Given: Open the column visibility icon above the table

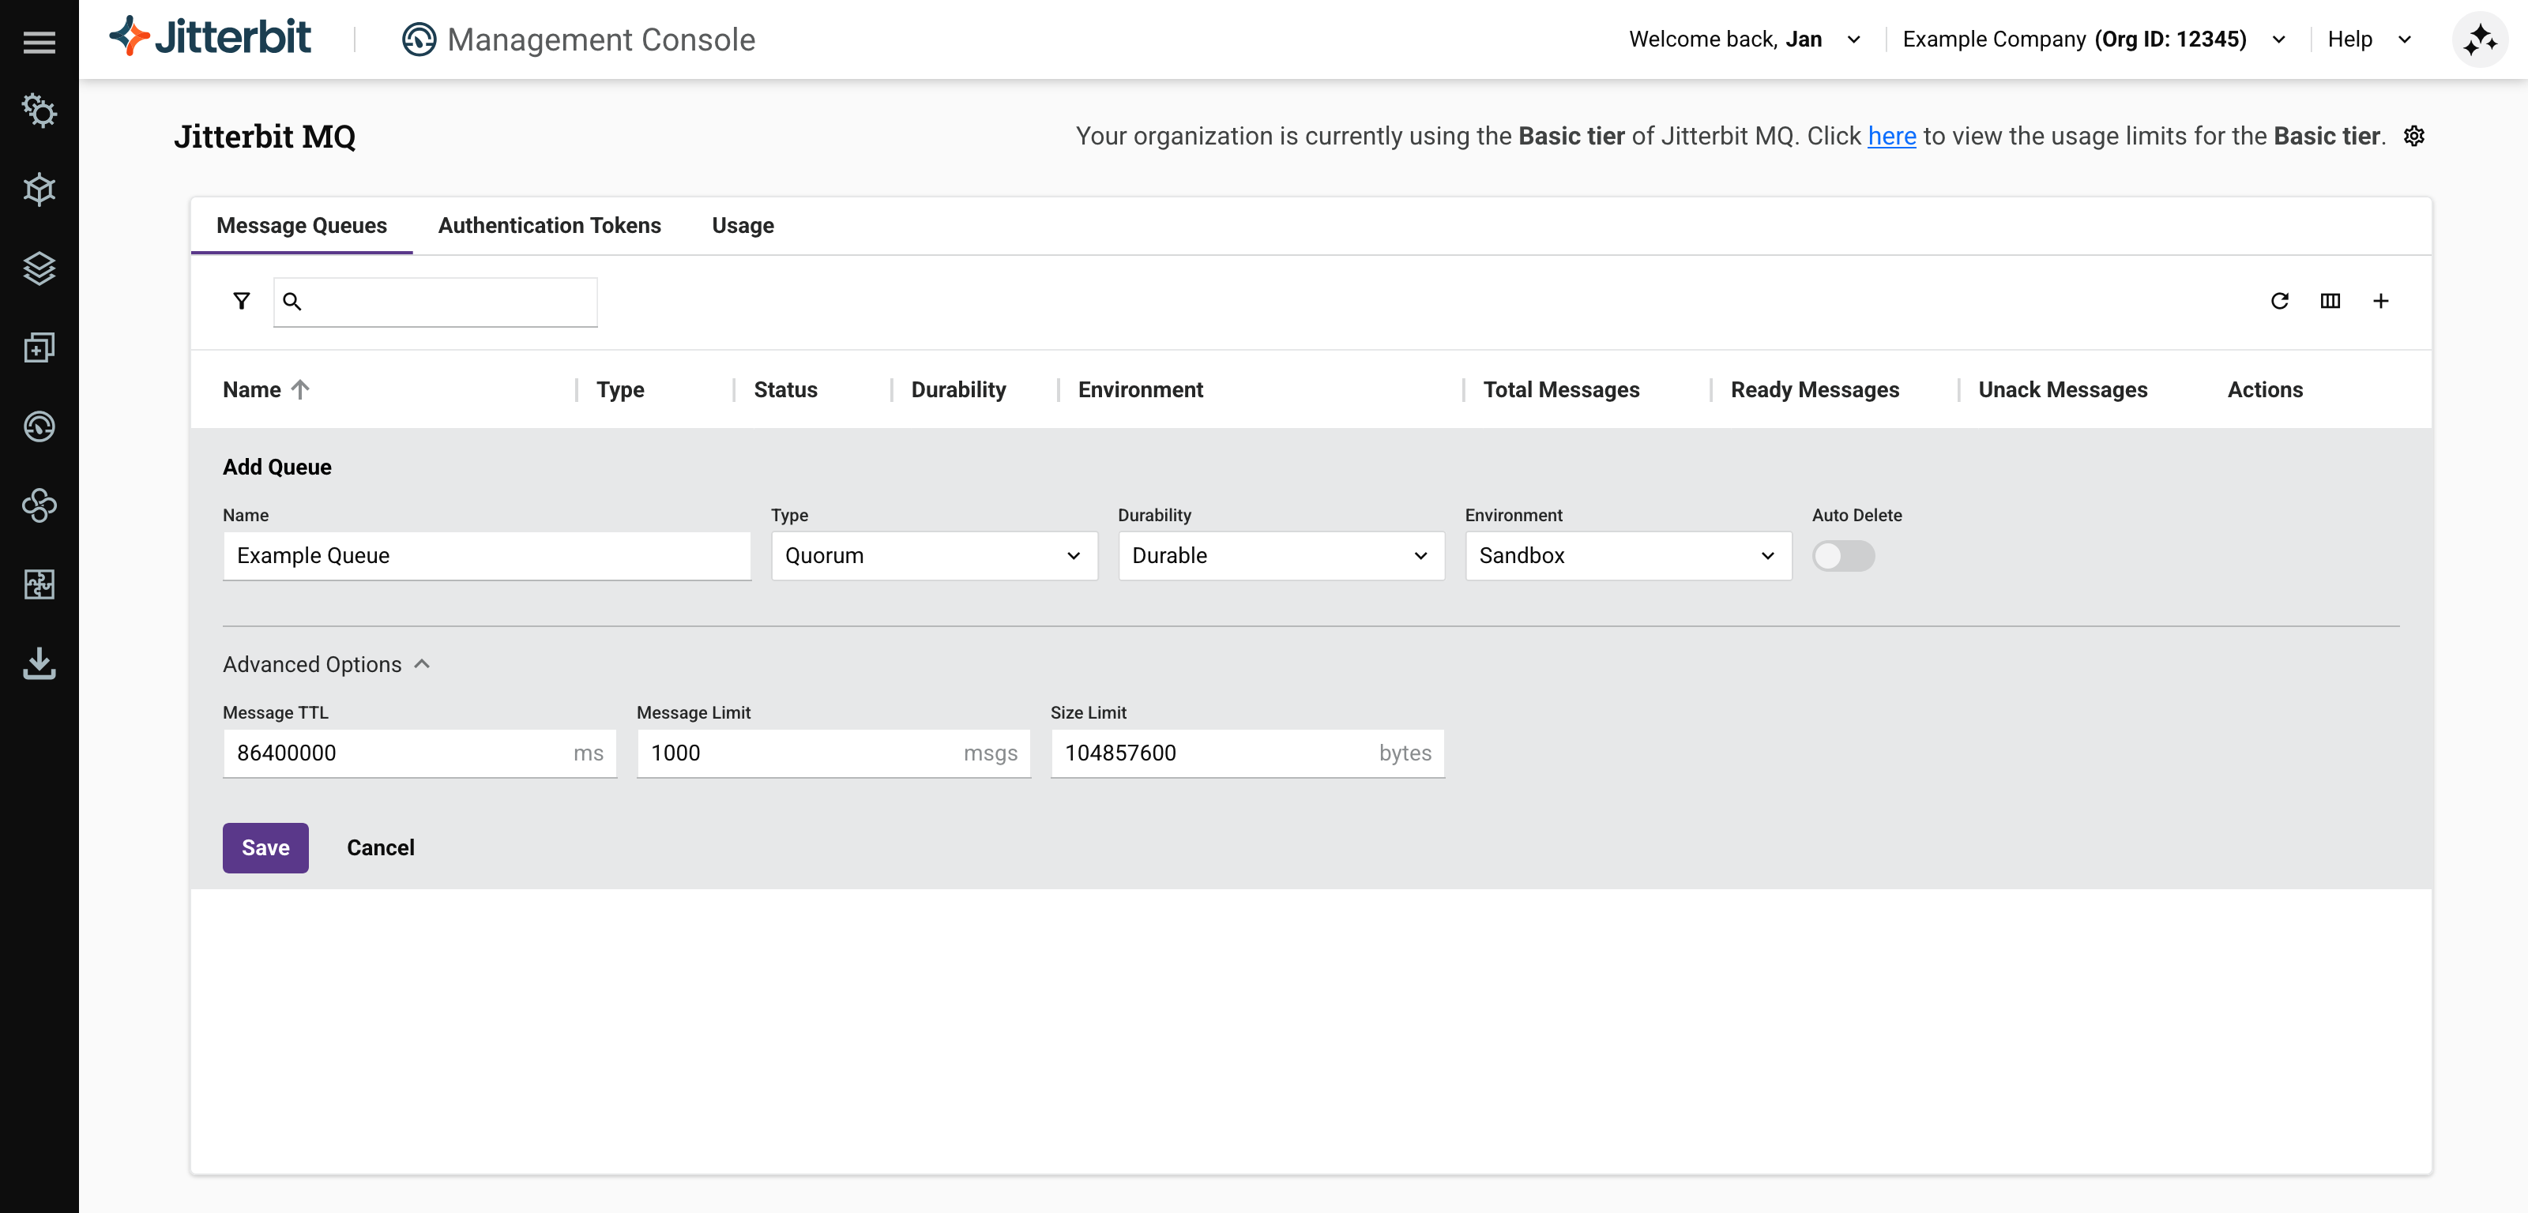Looking at the screenshot, I should (x=2330, y=302).
